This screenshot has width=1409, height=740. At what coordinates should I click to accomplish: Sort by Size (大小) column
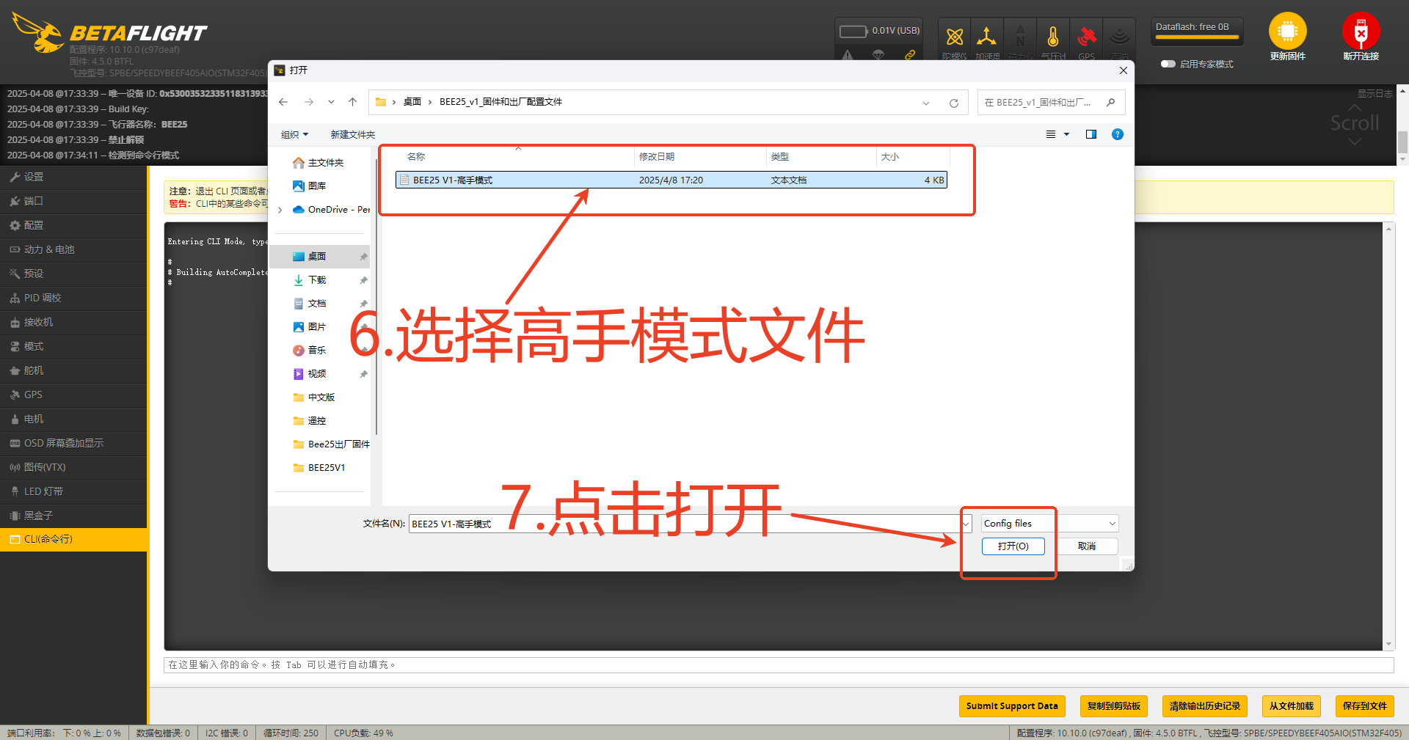890,156
